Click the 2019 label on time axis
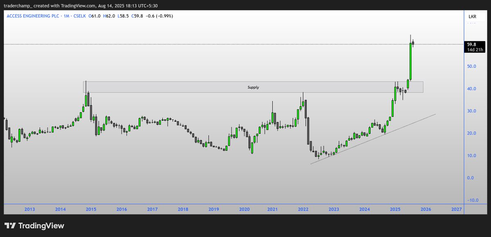This screenshot has width=491, height=237. pos(214,209)
